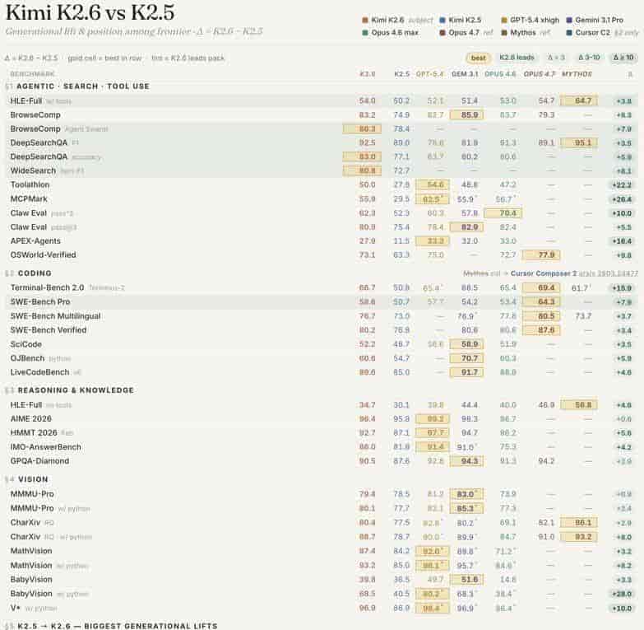Click the Kimi K2.5 blue legend square
The image size is (644, 630).
click(x=442, y=20)
